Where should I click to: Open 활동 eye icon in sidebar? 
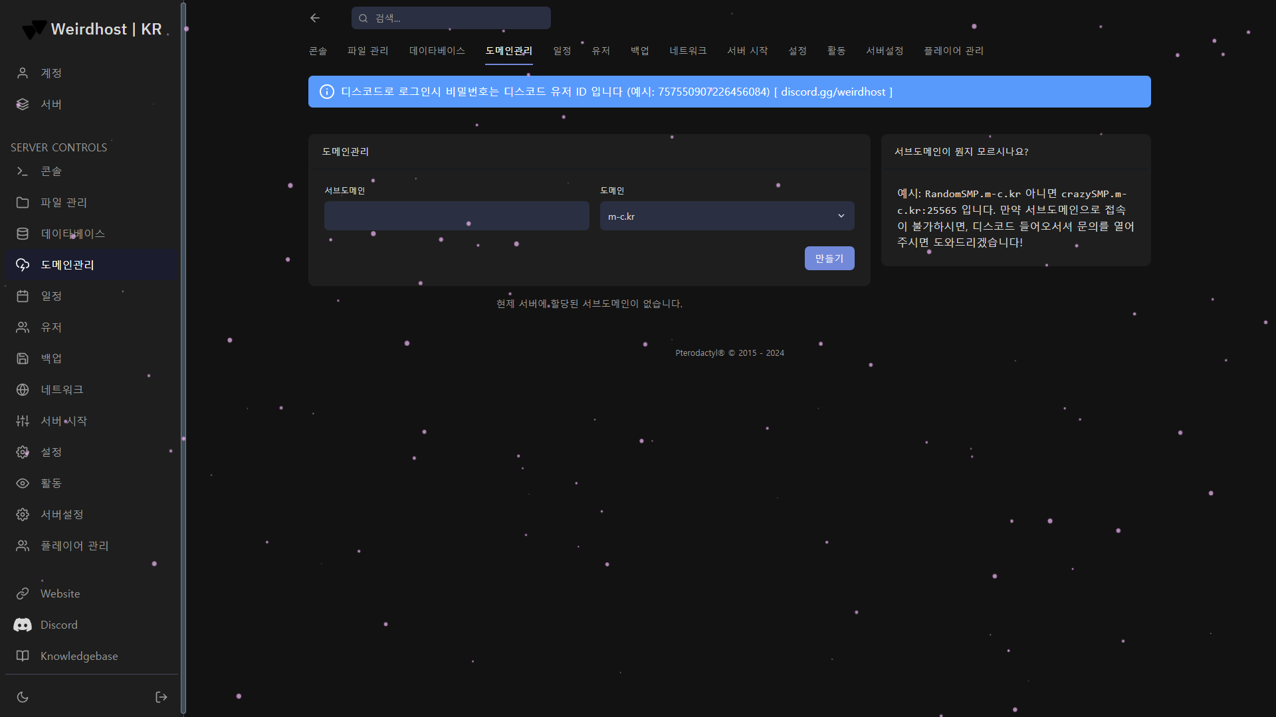point(23,483)
